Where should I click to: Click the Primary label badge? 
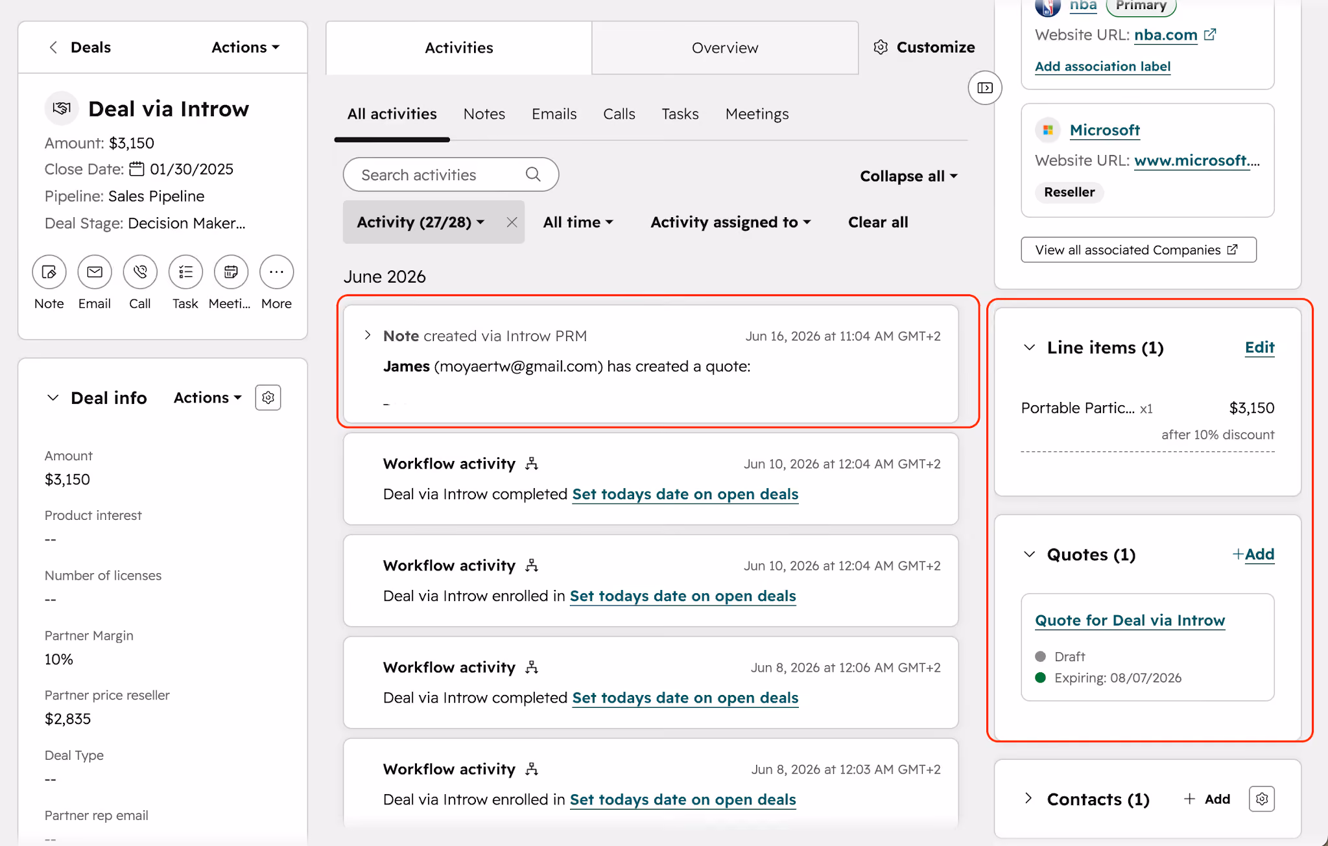pos(1141,6)
